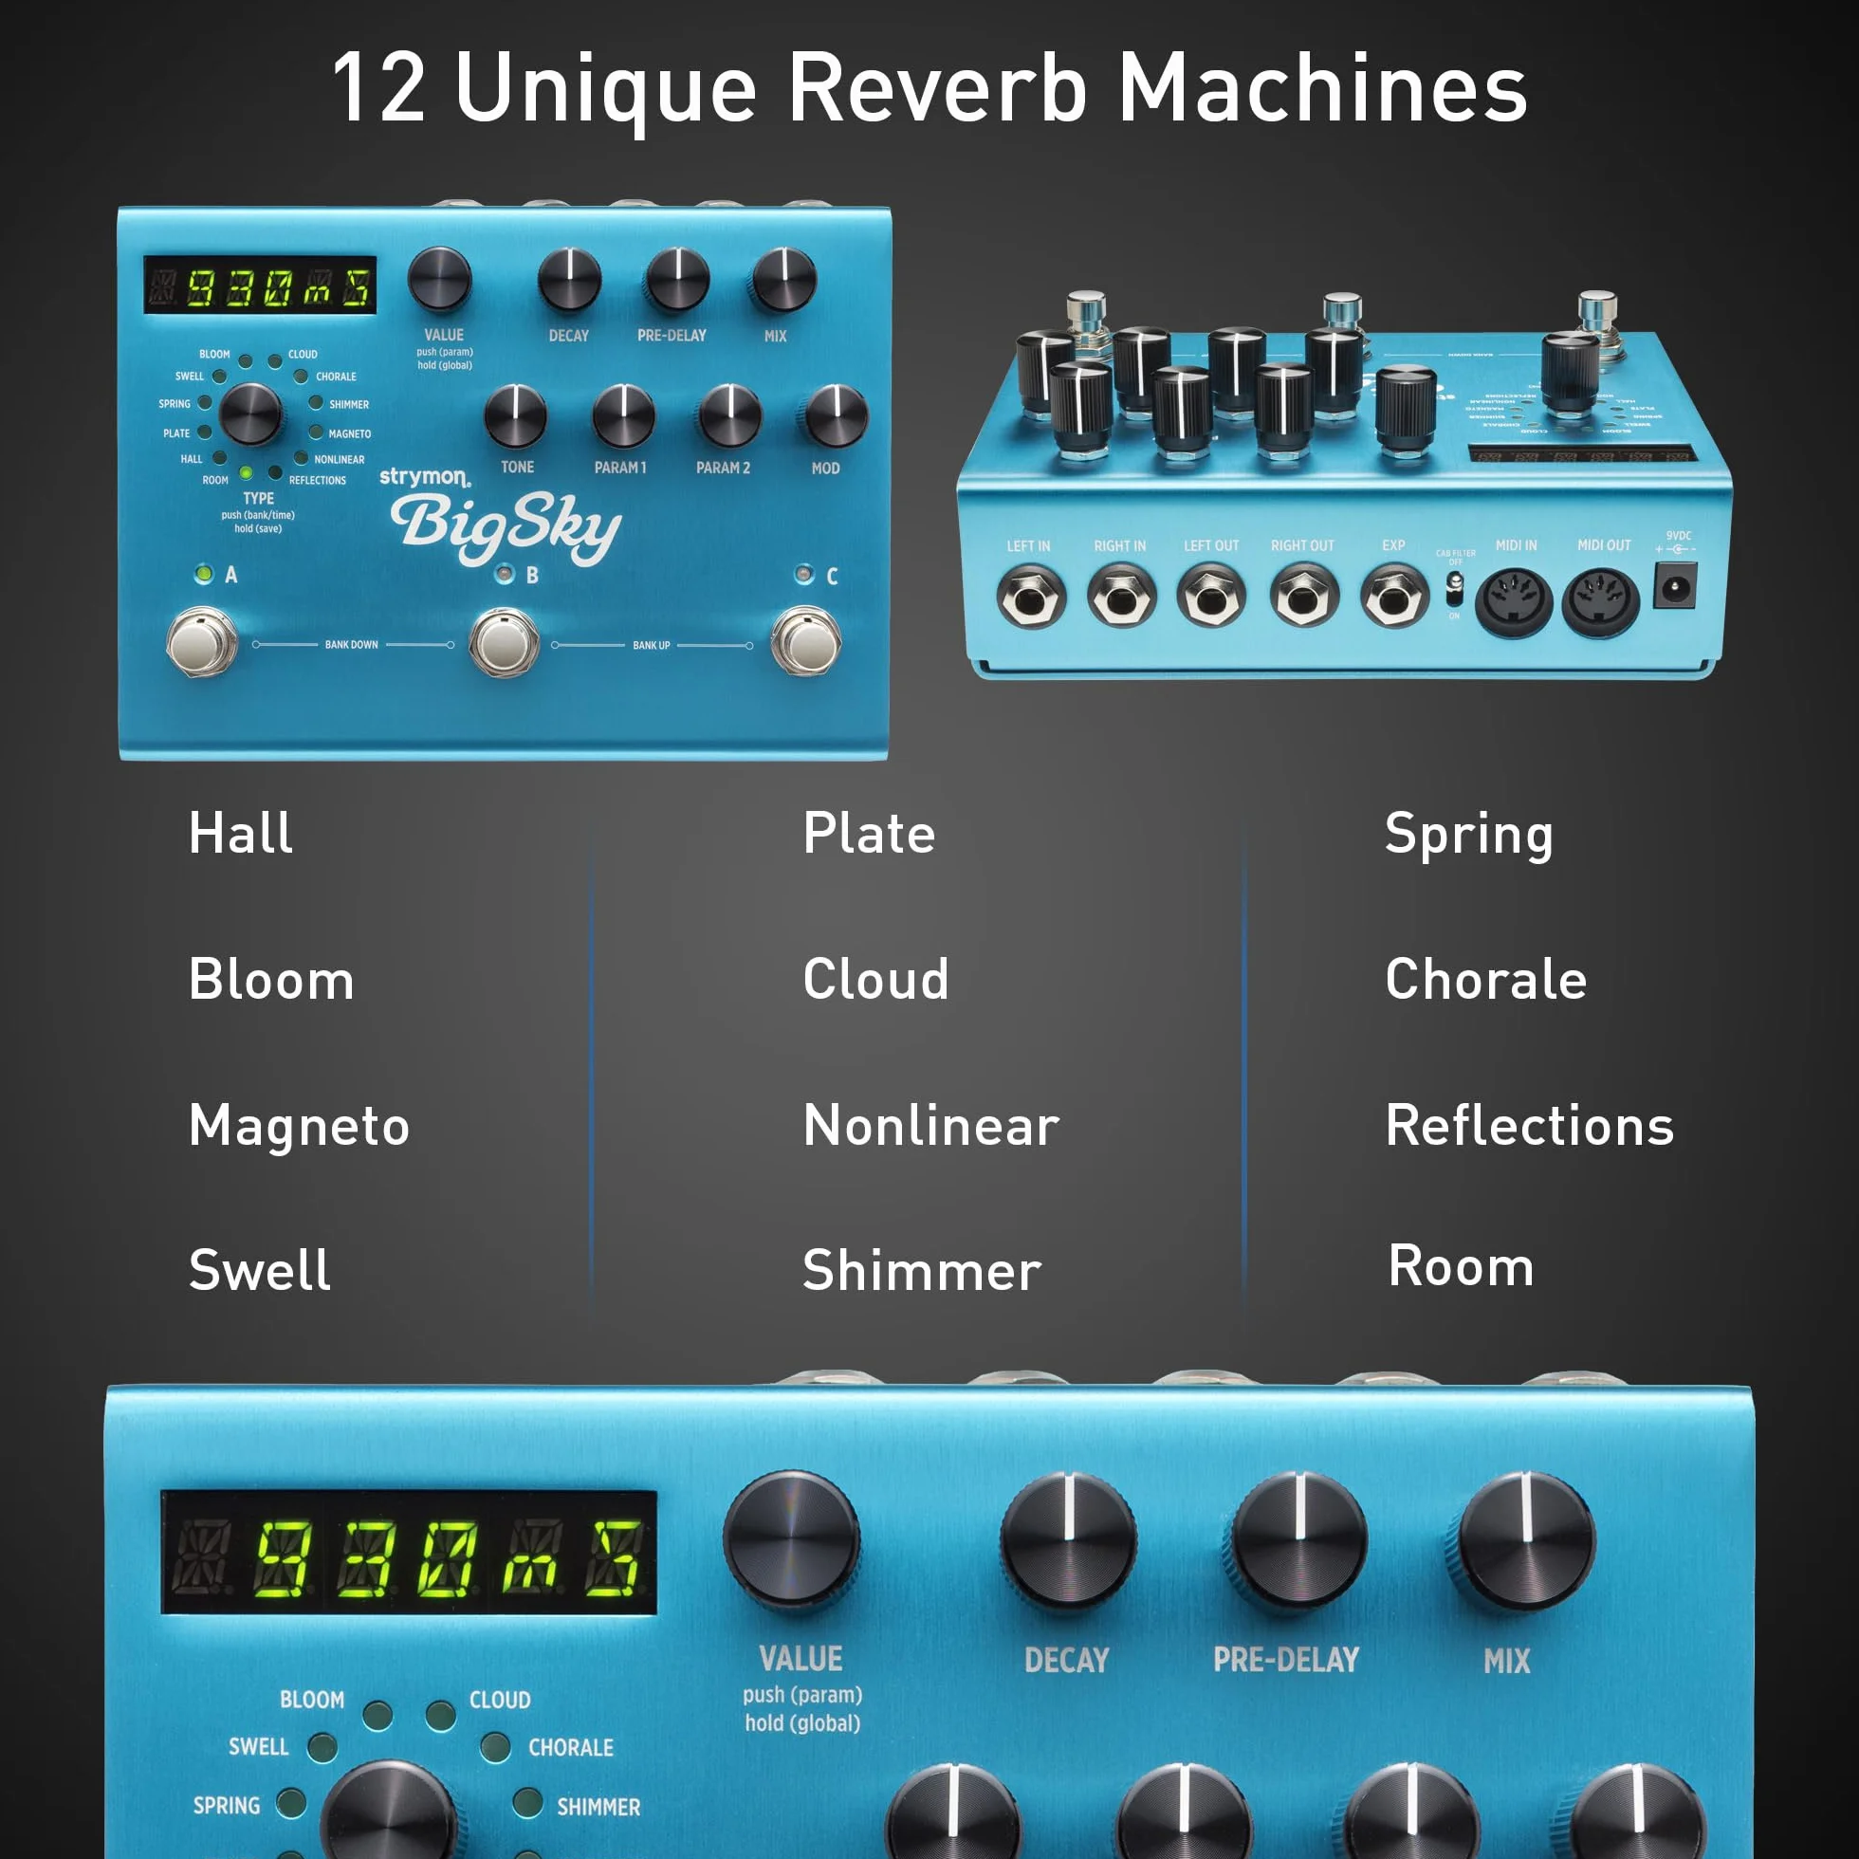Image resolution: width=1859 pixels, height=1859 pixels.
Task: Click the LEFT IN jack on rear panel
Action: click(1031, 598)
